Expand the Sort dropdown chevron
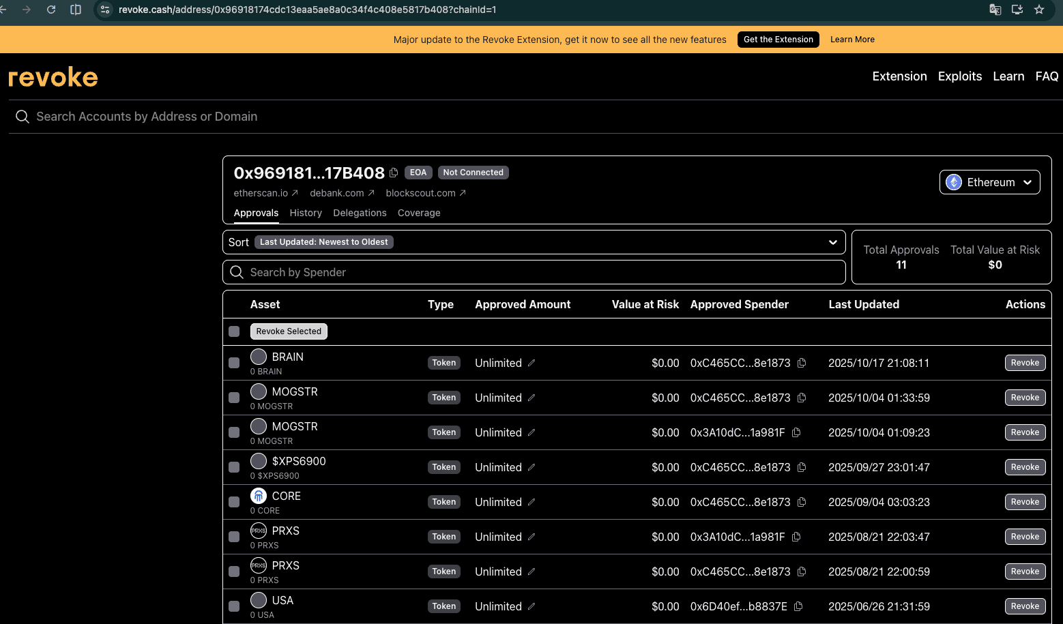Image resolution: width=1063 pixels, height=624 pixels. [x=832, y=242]
